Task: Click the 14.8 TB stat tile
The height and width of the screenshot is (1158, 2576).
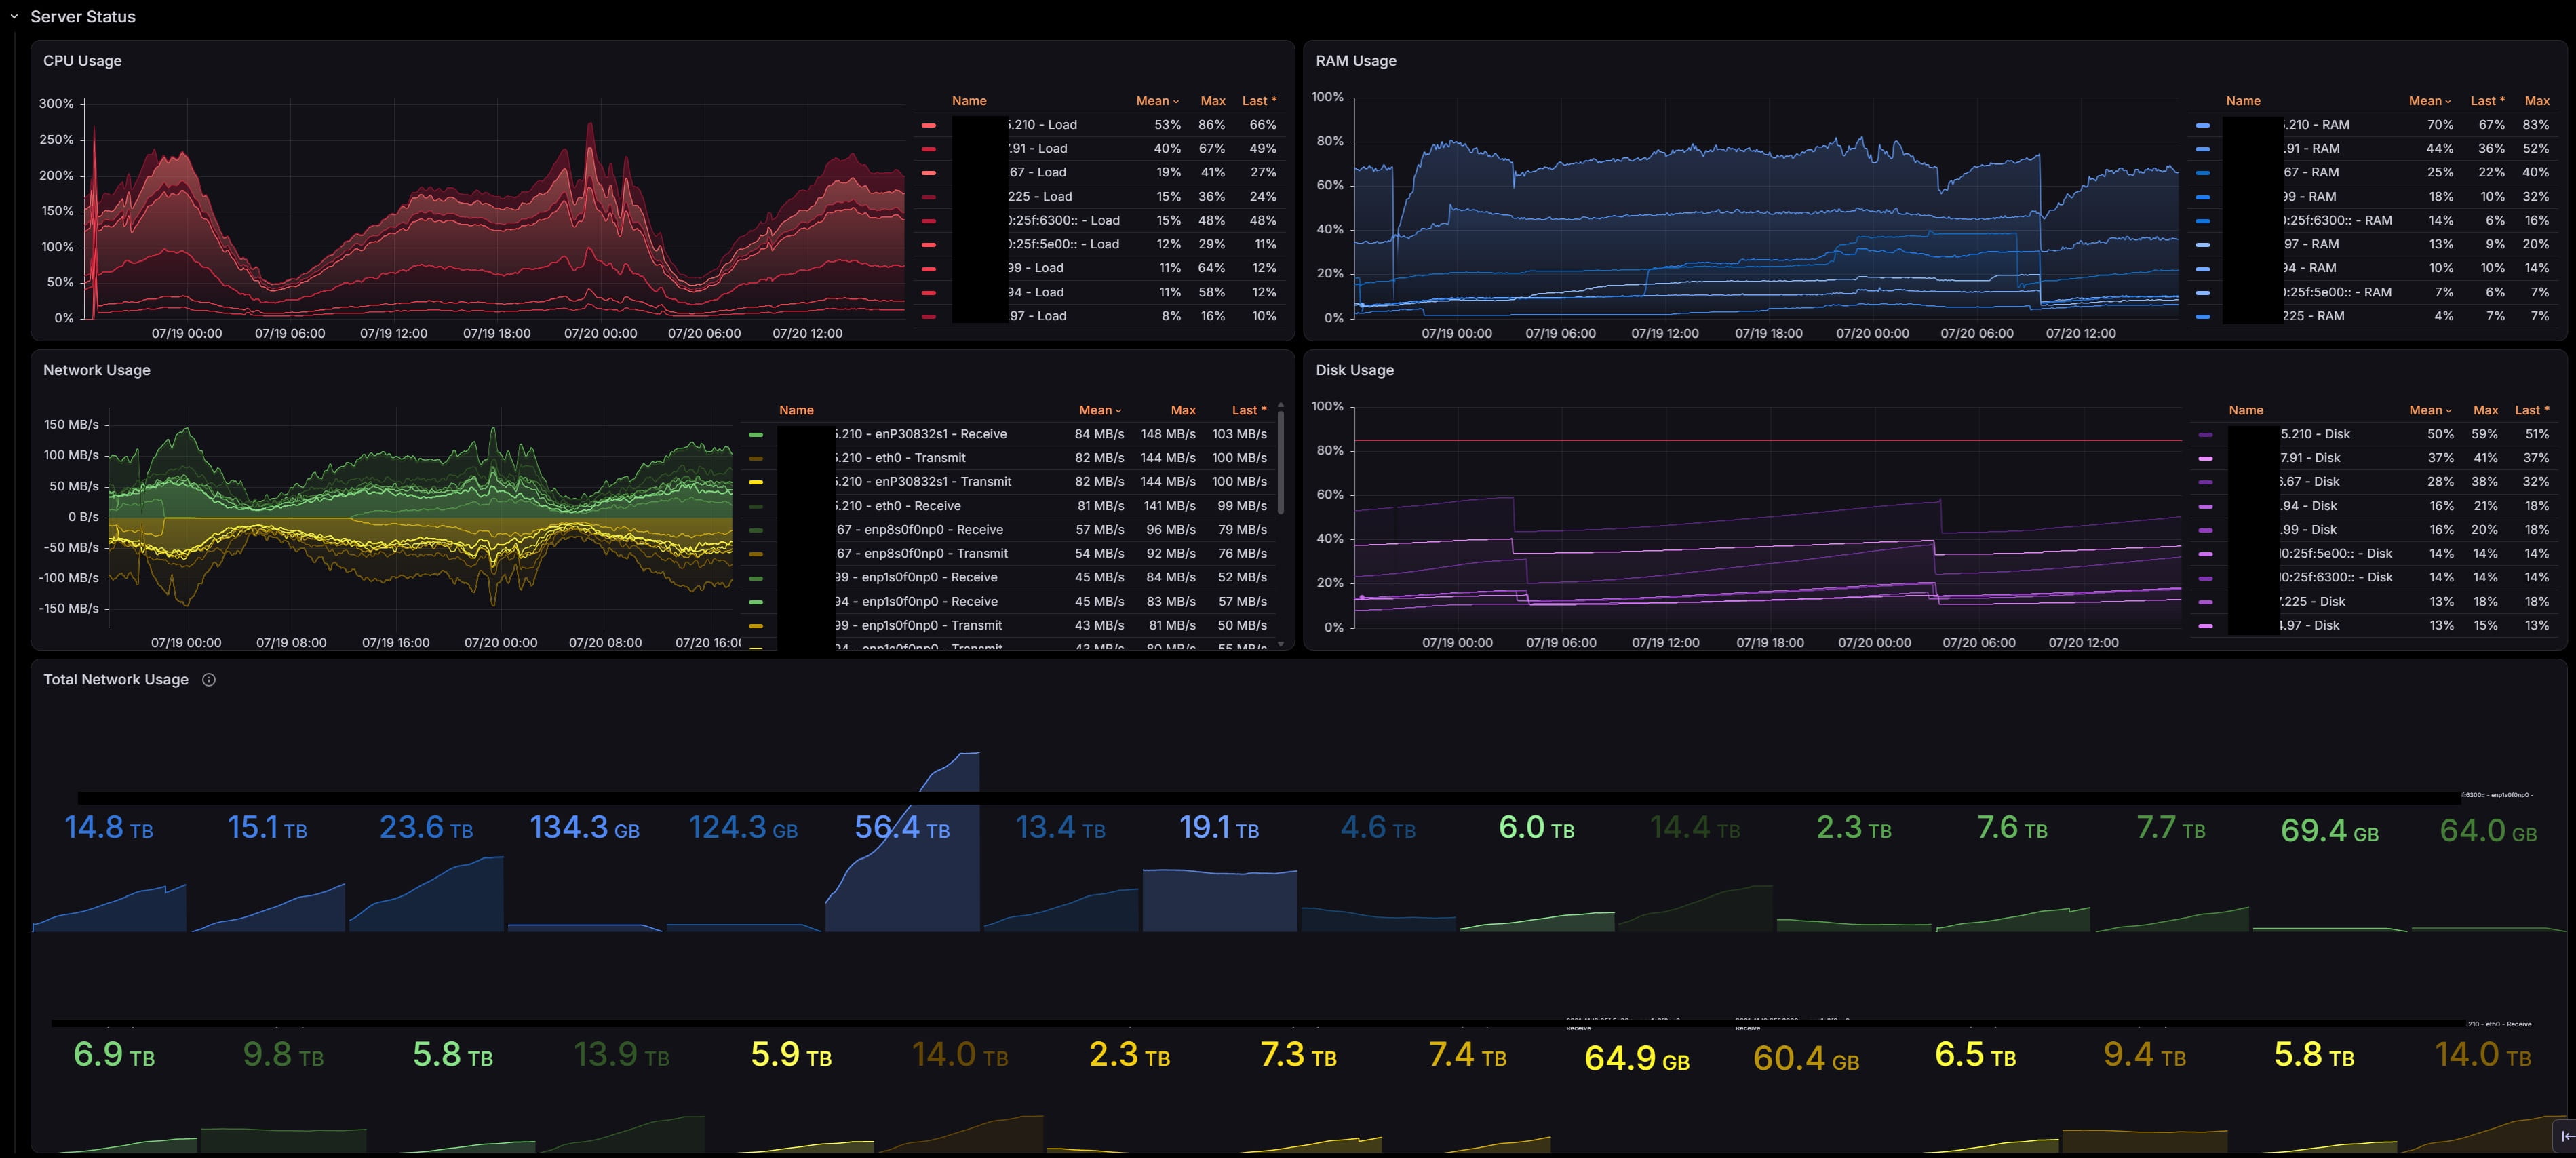Action: click(109, 828)
